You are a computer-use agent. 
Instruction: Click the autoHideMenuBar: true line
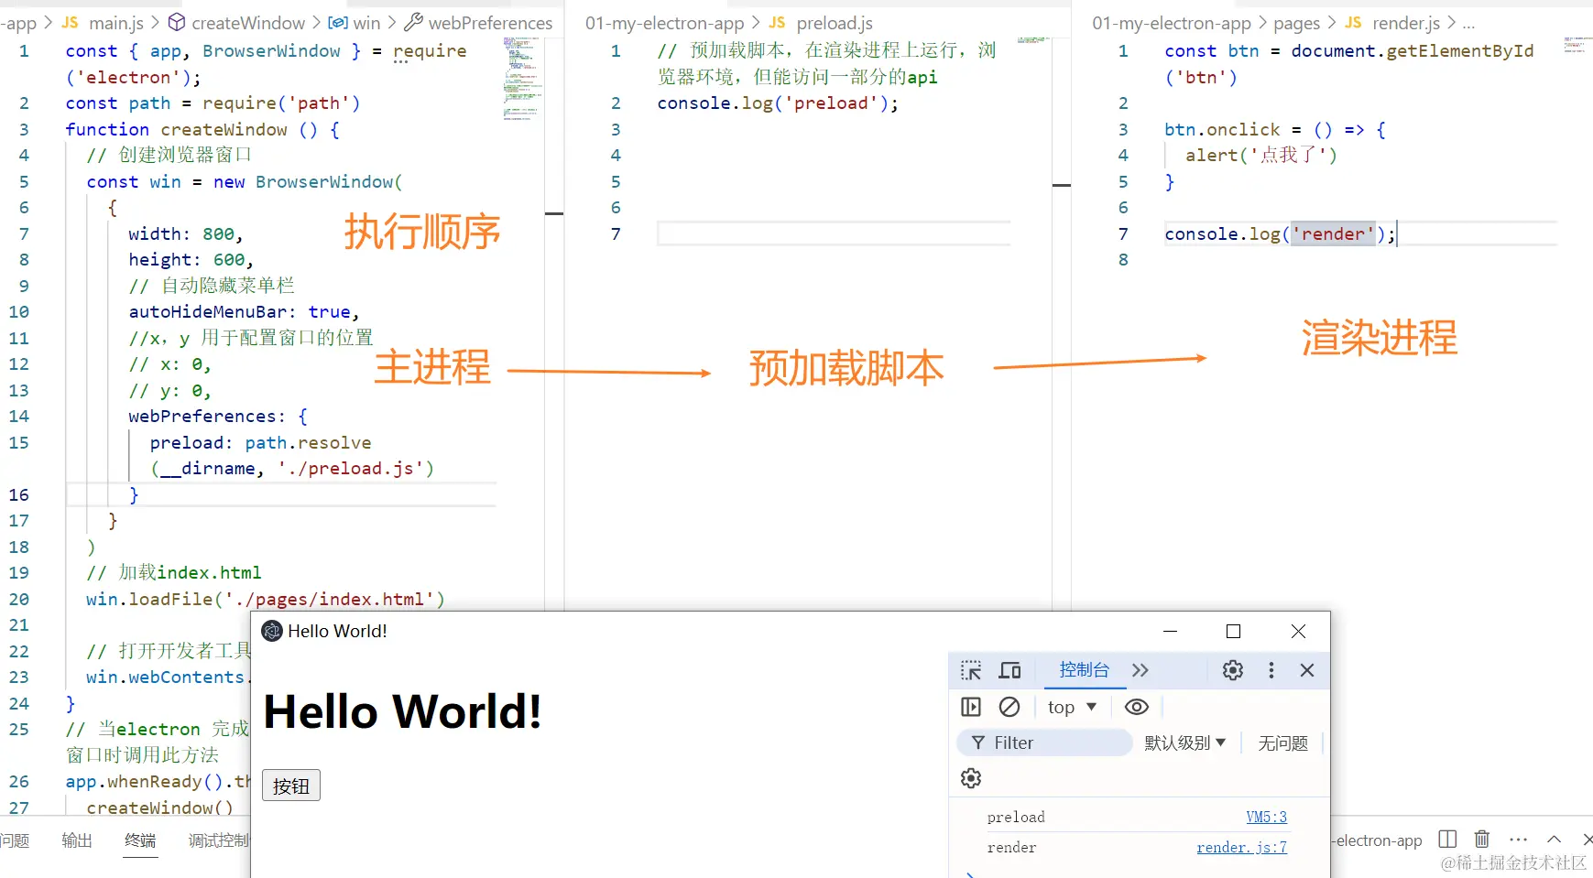click(244, 312)
